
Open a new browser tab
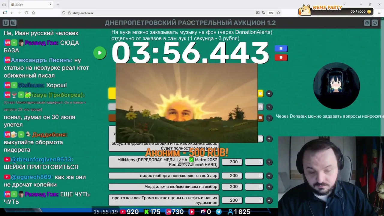pos(58,4)
